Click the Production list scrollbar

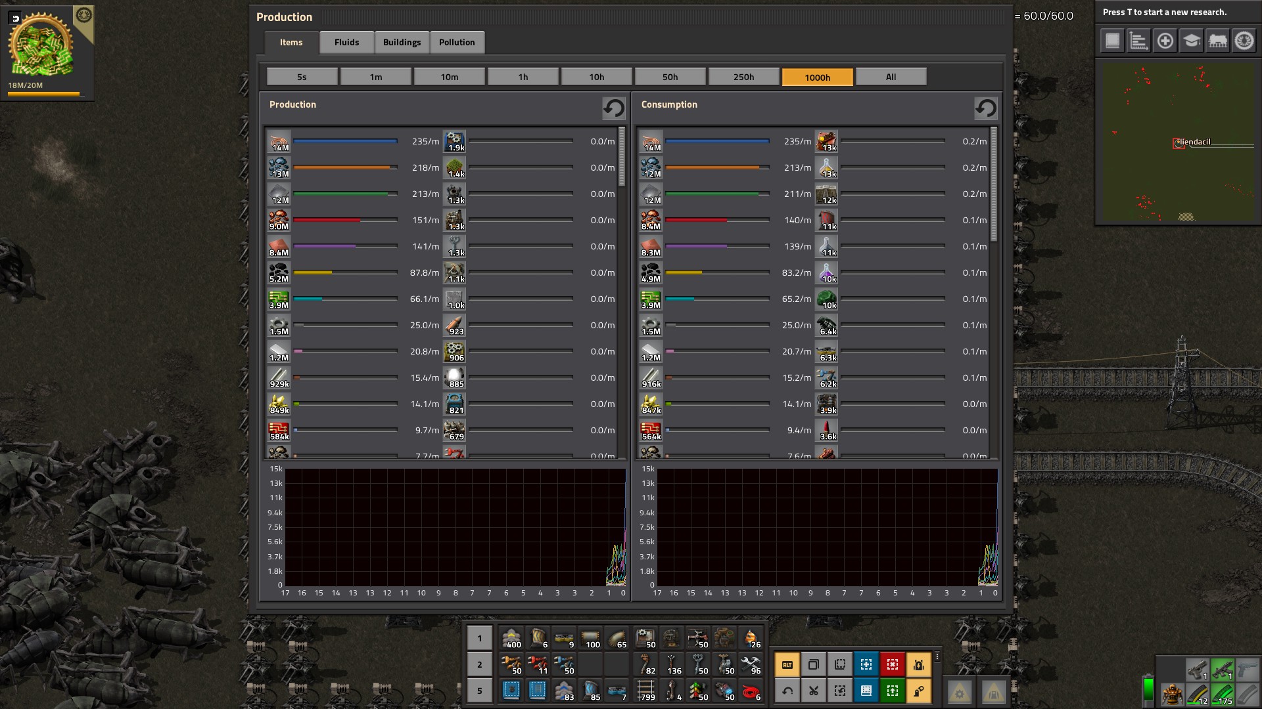(x=622, y=158)
